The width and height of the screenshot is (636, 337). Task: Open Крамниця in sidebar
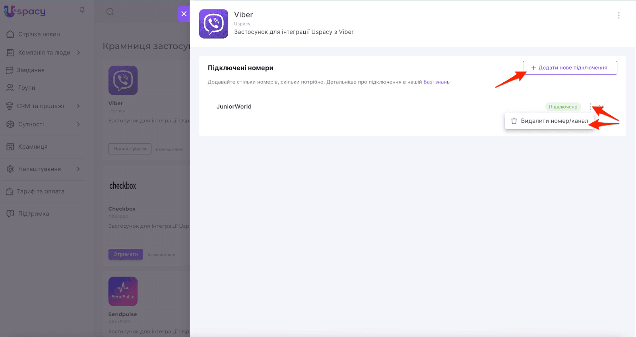click(33, 147)
